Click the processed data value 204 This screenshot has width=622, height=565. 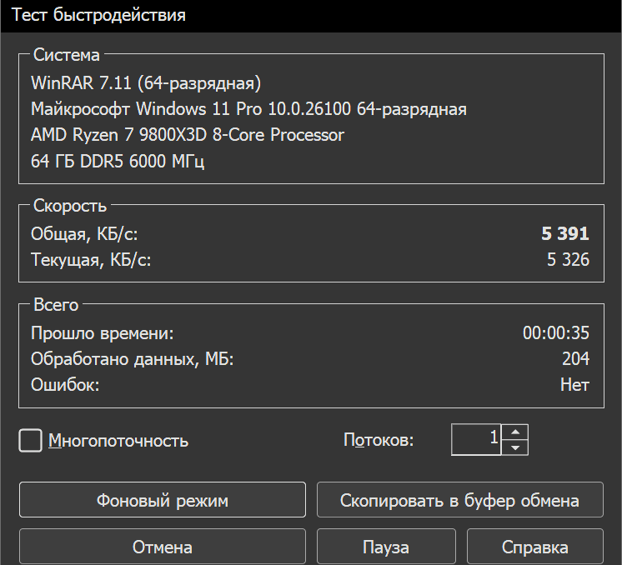[x=575, y=358]
